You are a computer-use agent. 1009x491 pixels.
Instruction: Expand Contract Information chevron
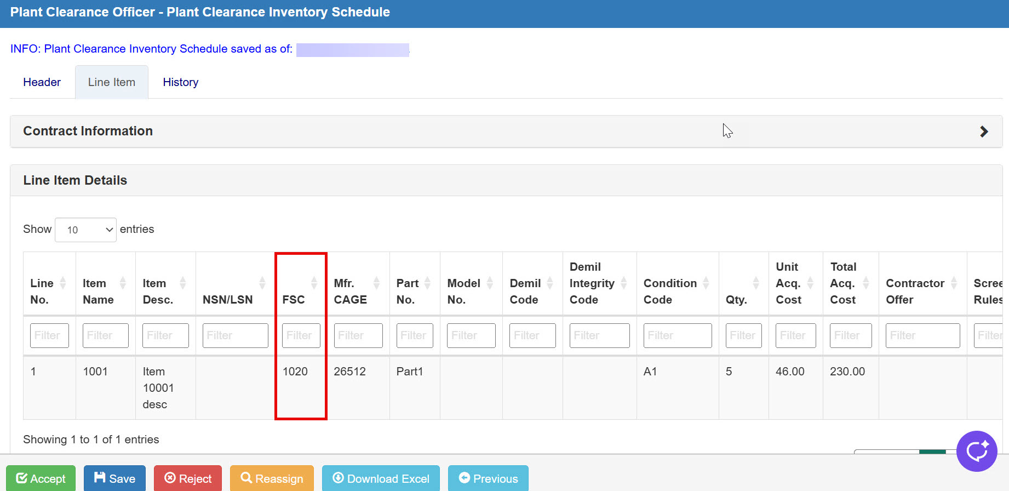[x=984, y=132]
